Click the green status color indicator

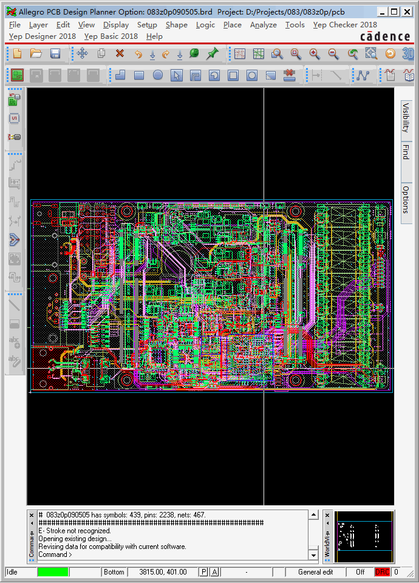[x=53, y=572]
